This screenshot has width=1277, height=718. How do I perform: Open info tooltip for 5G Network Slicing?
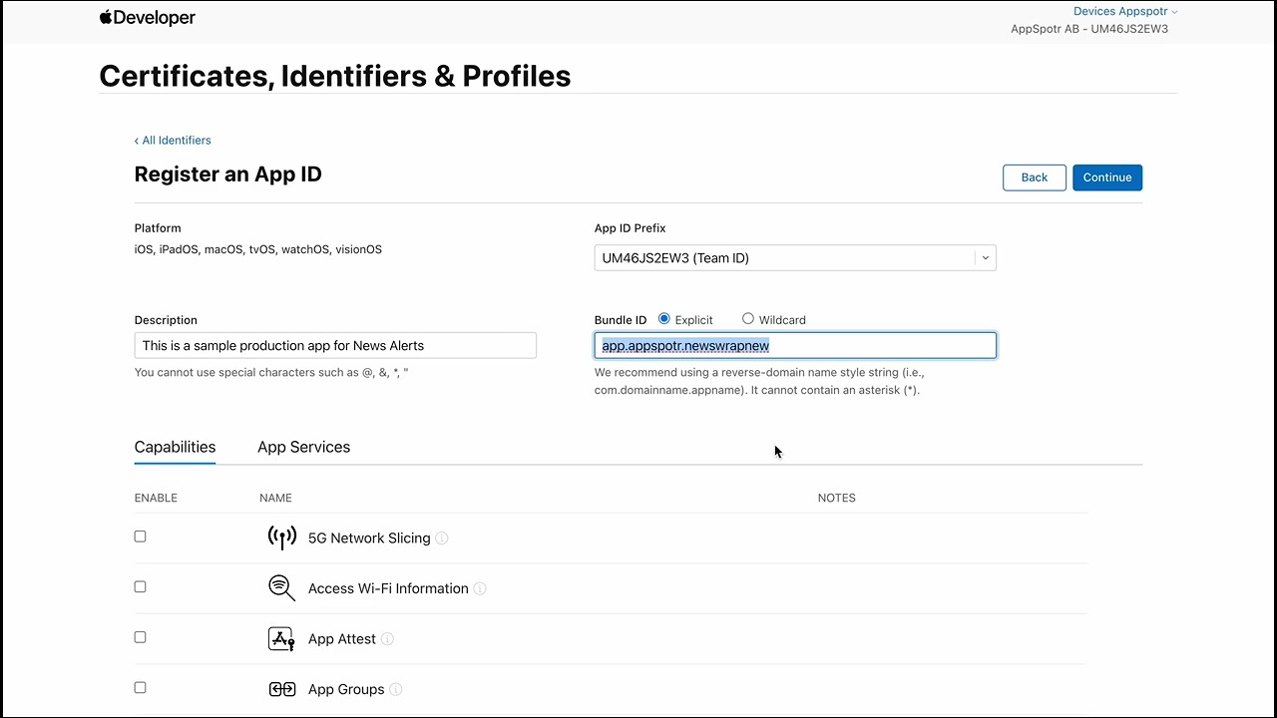click(442, 538)
